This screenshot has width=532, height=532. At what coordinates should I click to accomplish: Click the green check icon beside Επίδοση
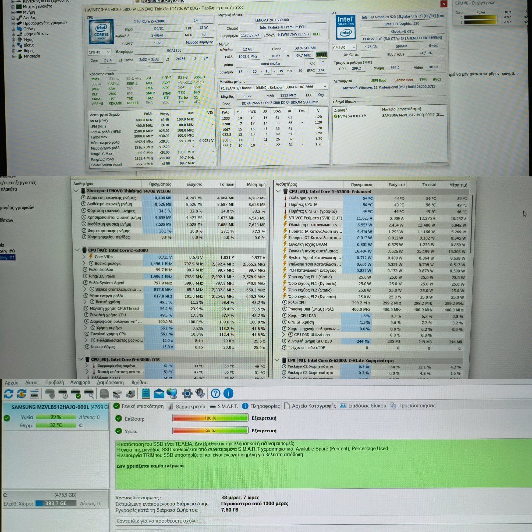118,418
